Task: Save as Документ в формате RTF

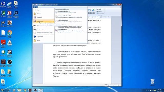Action: pos(71,12)
